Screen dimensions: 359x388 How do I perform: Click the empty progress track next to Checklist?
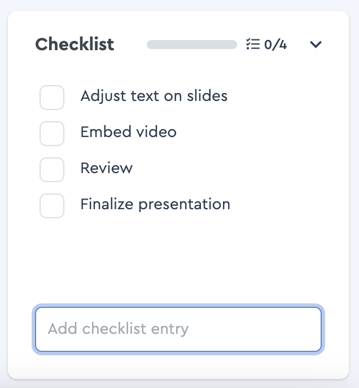(192, 45)
